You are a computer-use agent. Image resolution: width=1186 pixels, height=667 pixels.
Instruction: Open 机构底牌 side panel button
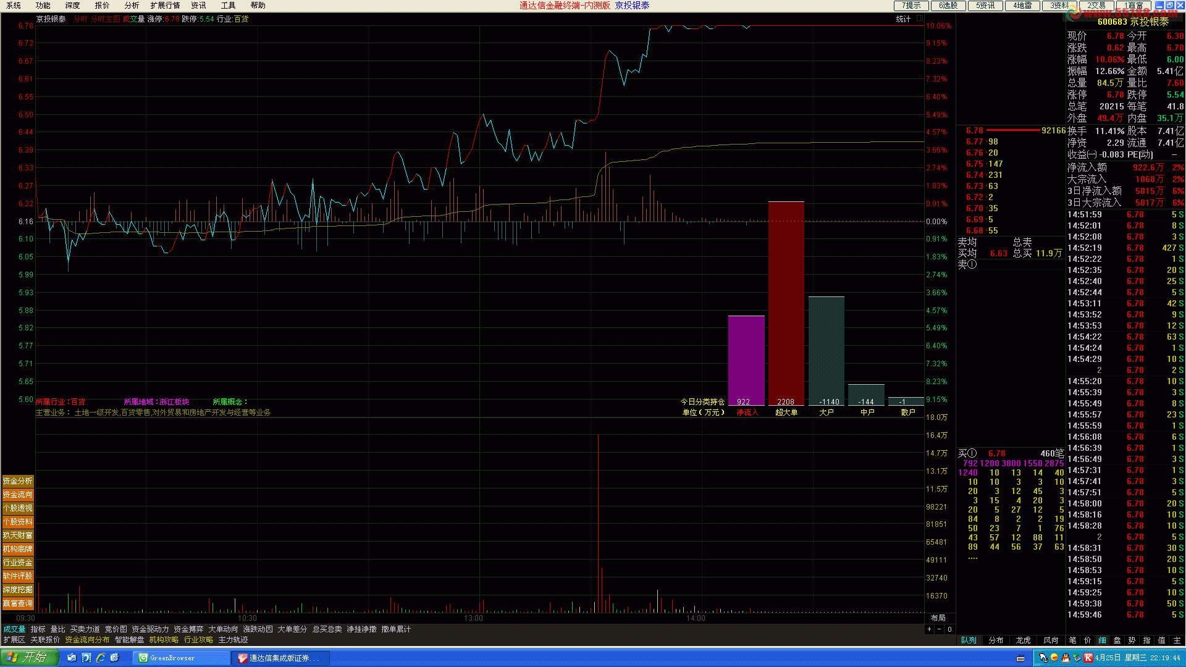(x=18, y=548)
